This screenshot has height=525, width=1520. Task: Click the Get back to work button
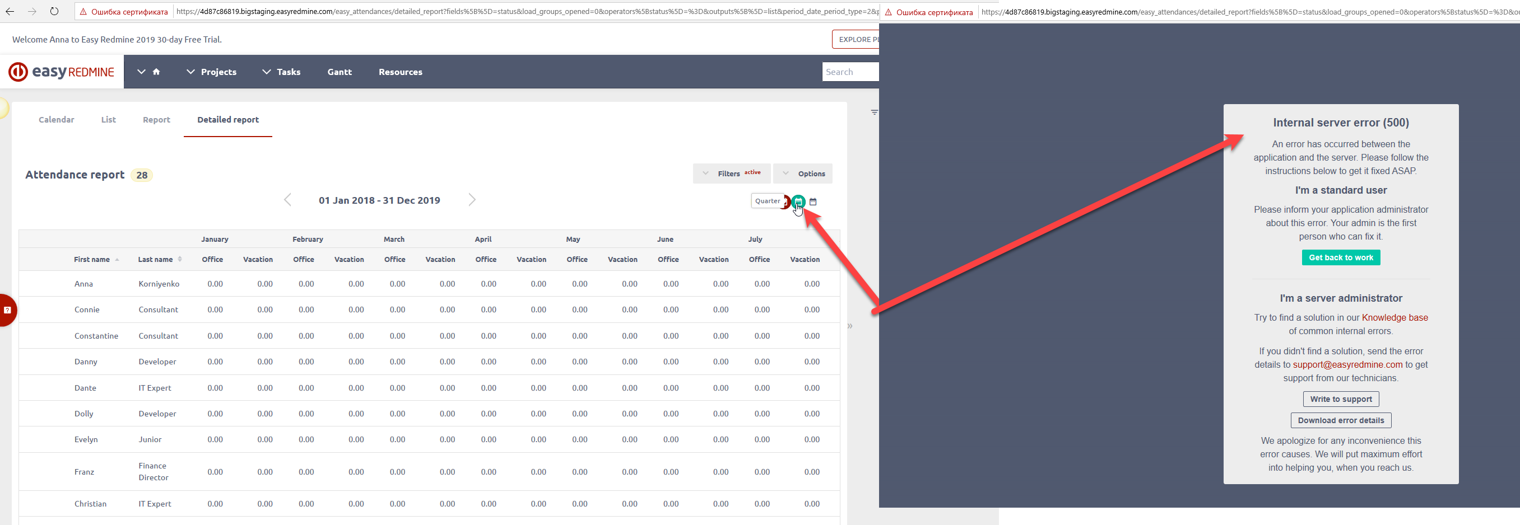[1341, 257]
